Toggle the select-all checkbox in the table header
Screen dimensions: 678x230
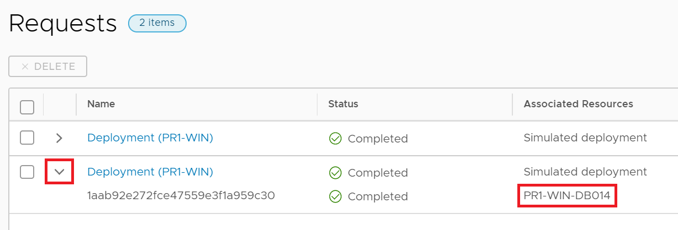(27, 107)
